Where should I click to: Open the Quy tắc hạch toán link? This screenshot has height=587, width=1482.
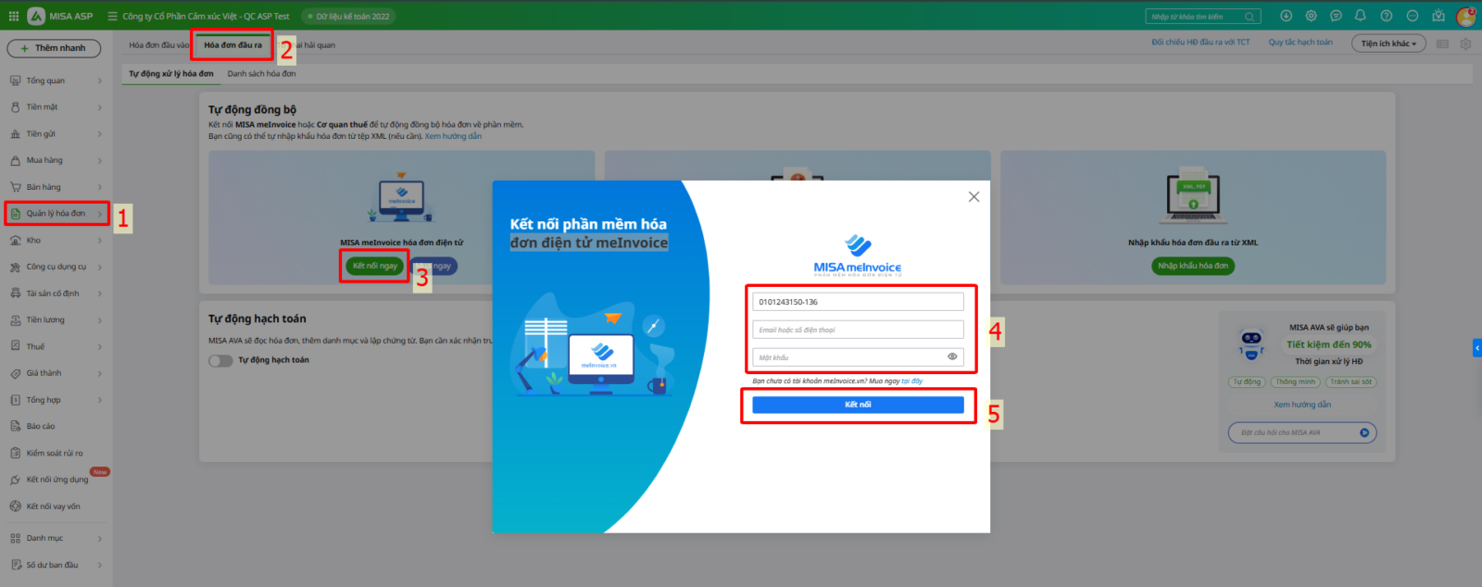[x=1300, y=43]
